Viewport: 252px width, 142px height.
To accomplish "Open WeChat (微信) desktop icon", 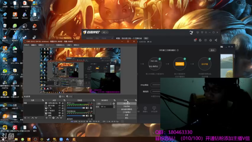I will pos(15,50).
